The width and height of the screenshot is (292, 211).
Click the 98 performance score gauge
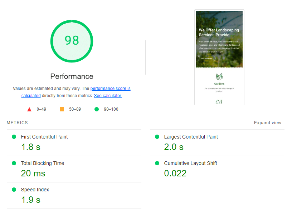[x=72, y=41]
